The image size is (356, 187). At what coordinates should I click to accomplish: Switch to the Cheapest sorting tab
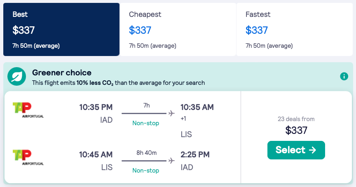(178, 29)
